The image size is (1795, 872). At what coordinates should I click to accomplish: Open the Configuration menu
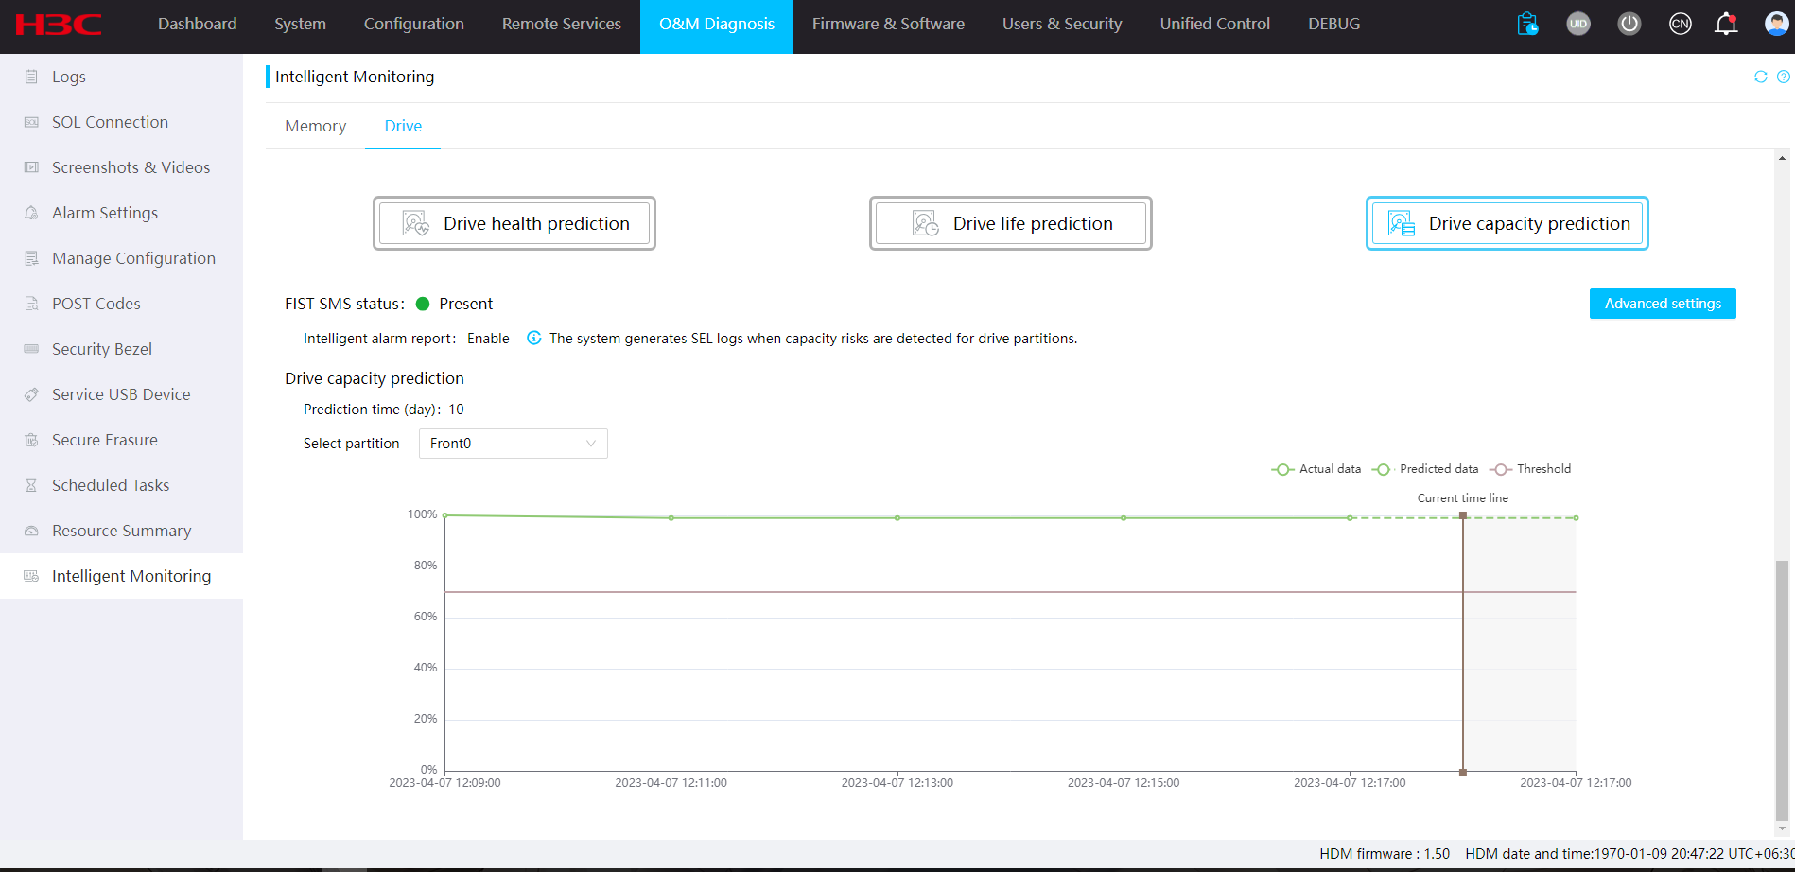pyautogui.click(x=413, y=24)
